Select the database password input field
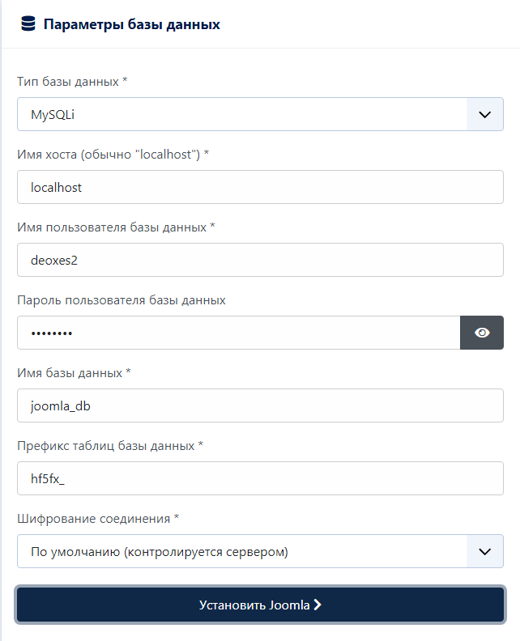Viewport: 520px width, 641px height. point(238,333)
